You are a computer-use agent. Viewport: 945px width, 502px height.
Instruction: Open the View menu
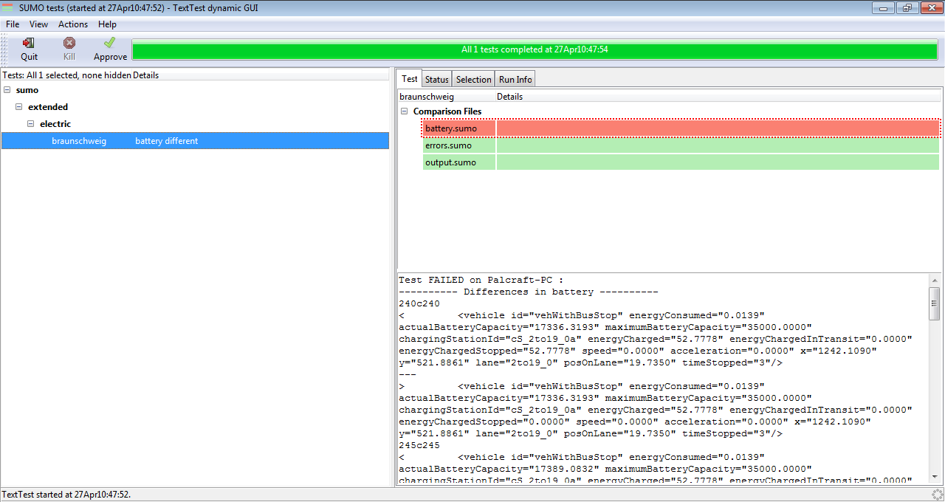point(38,24)
